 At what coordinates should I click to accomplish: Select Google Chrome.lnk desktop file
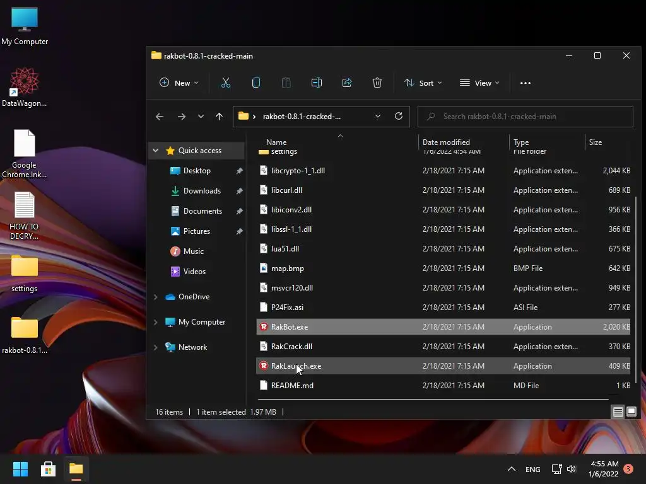(25, 154)
